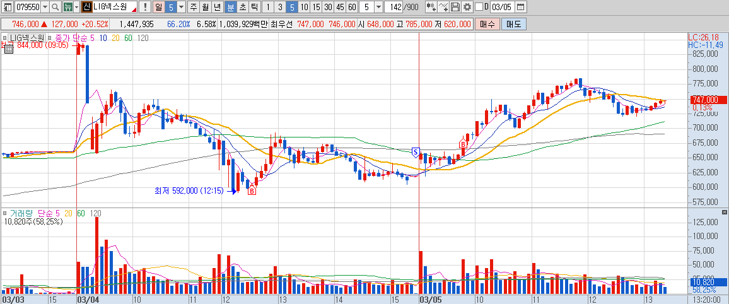Choose the 60 minute interval
Image resolution: width=729 pixels, height=304 pixels.
point(353,7)
